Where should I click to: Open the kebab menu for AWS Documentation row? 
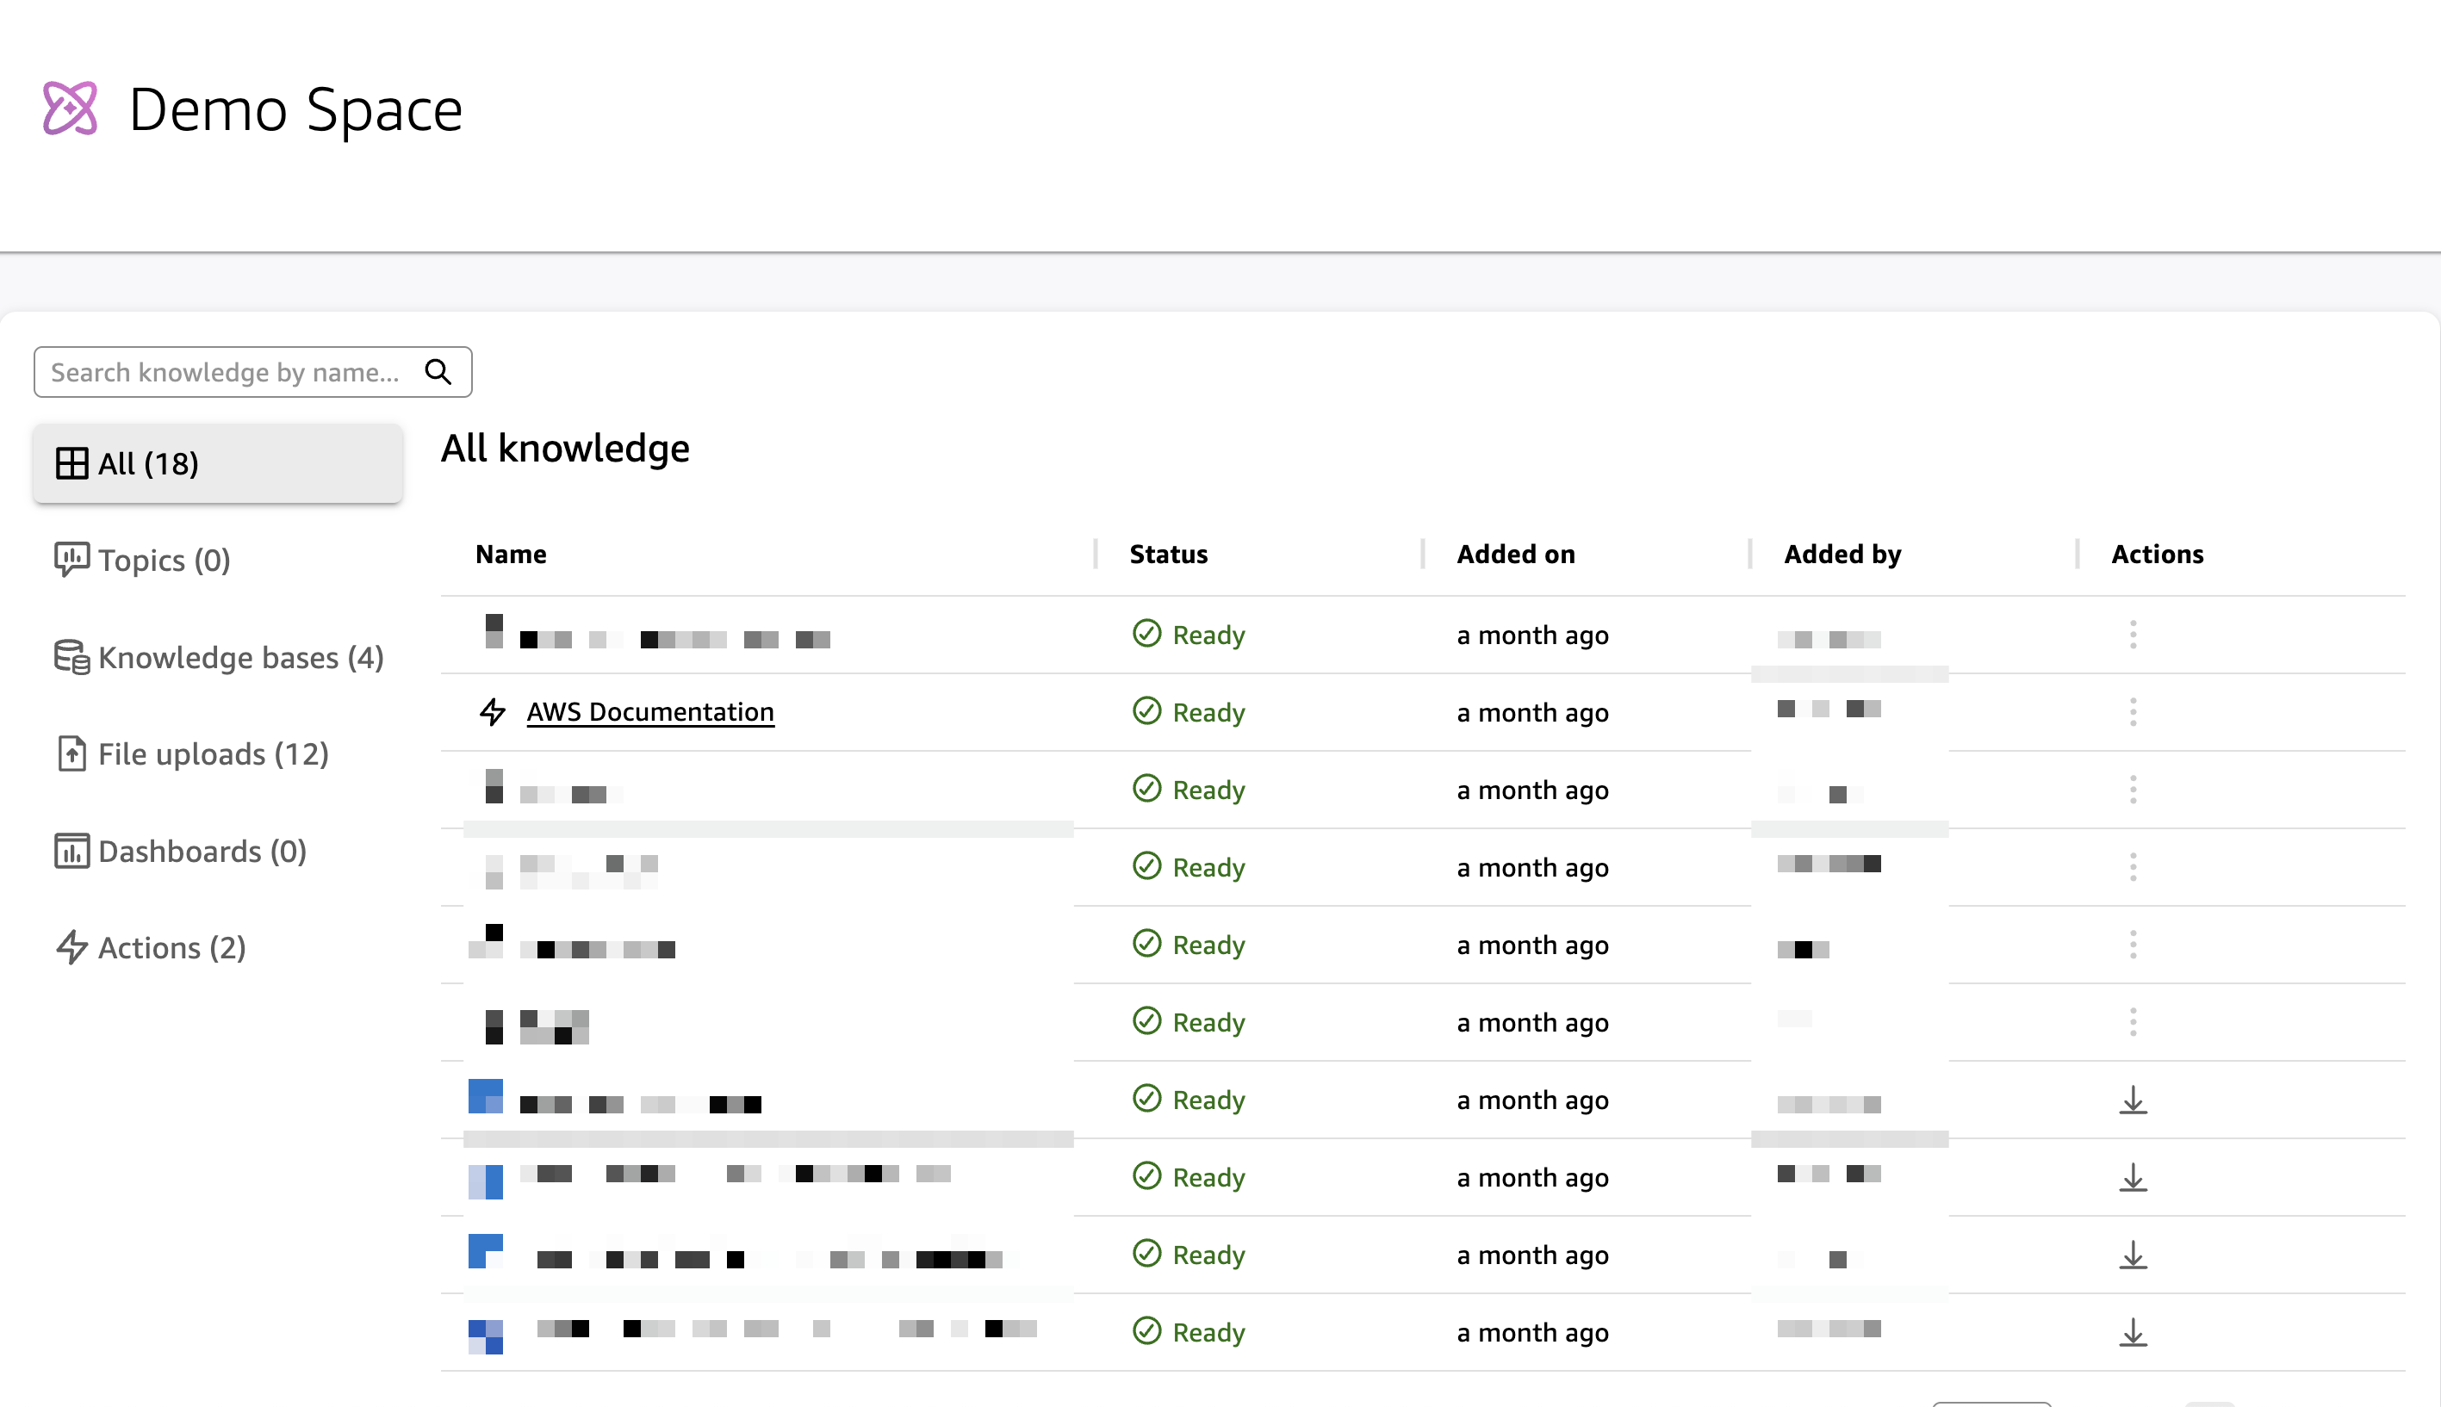2133,712
